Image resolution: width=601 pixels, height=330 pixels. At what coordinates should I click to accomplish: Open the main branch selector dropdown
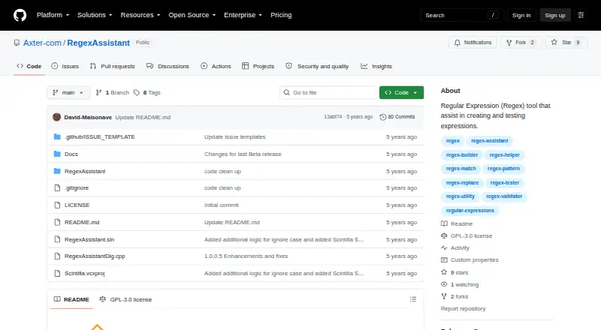[68, 93]
